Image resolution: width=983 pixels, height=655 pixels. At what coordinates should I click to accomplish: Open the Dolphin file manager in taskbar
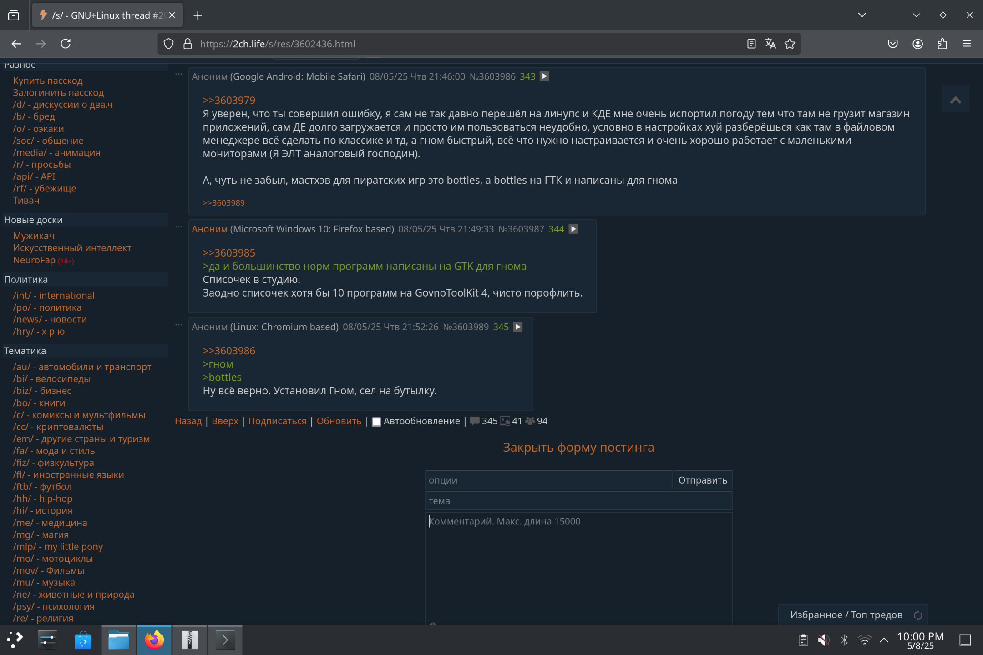(118, 640)
